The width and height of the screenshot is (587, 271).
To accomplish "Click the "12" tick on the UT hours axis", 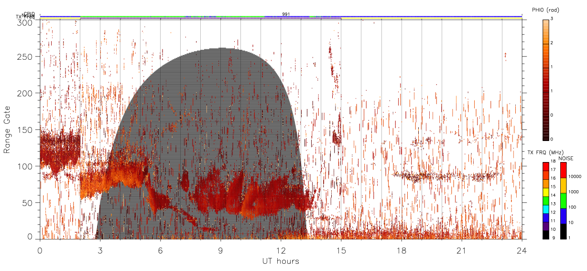I will pos(281,250).
